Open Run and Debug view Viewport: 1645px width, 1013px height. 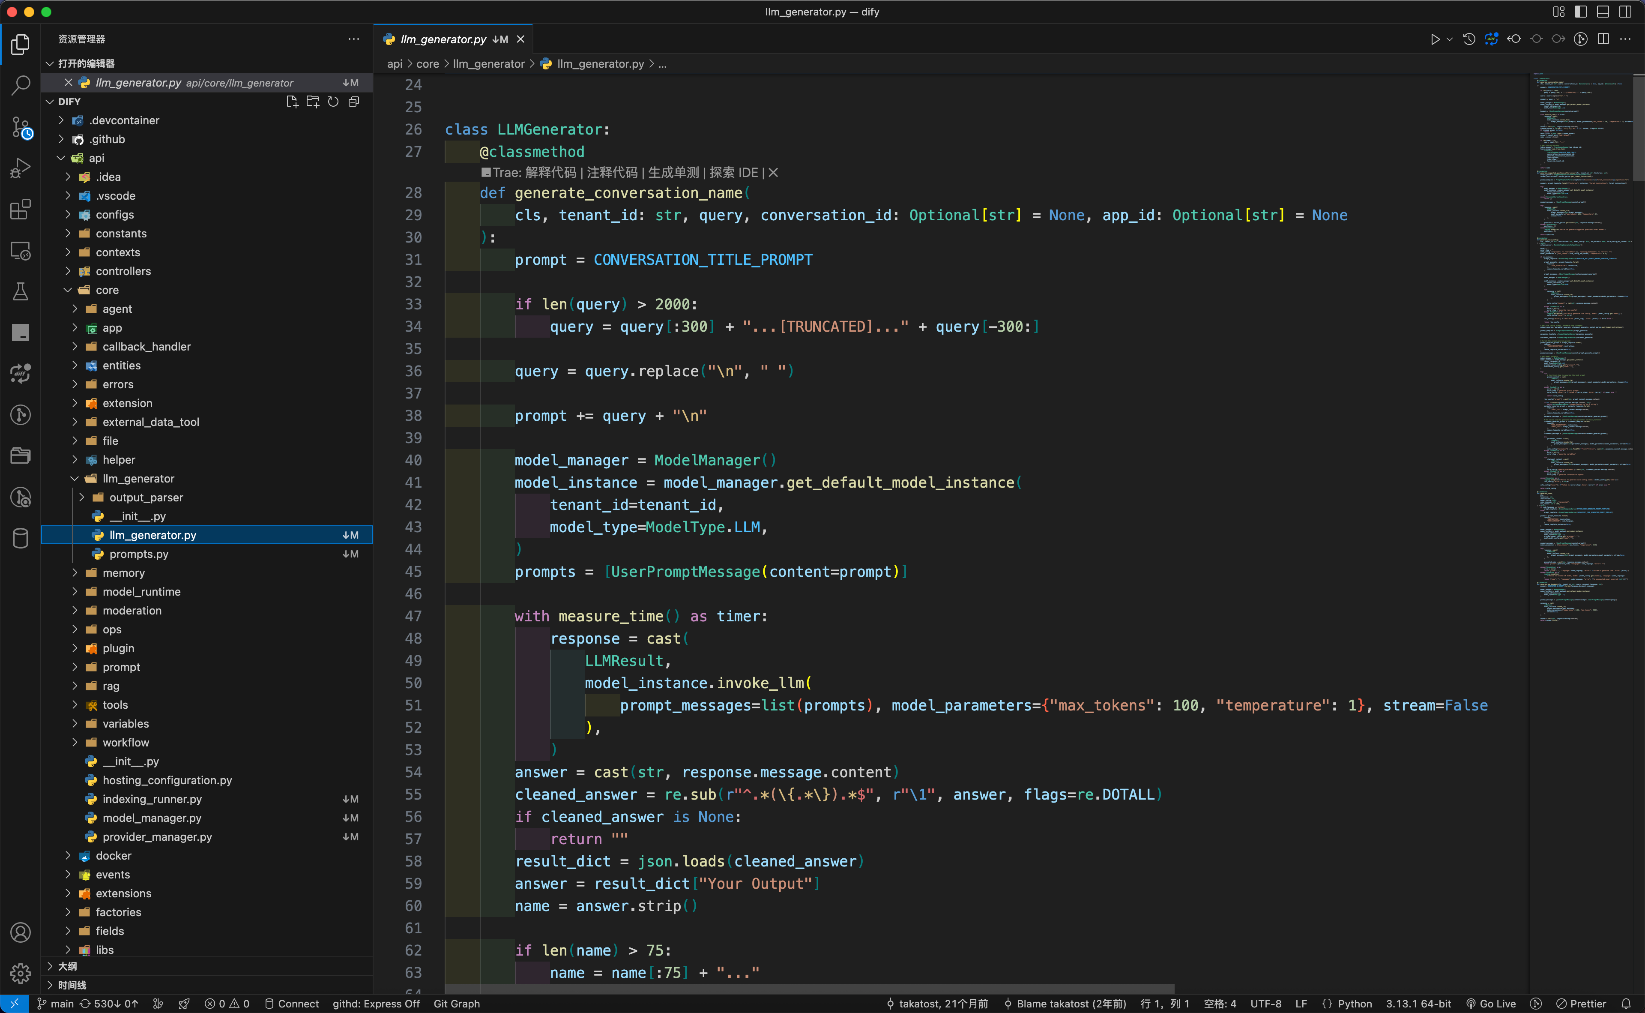click(x=20, y=168)
